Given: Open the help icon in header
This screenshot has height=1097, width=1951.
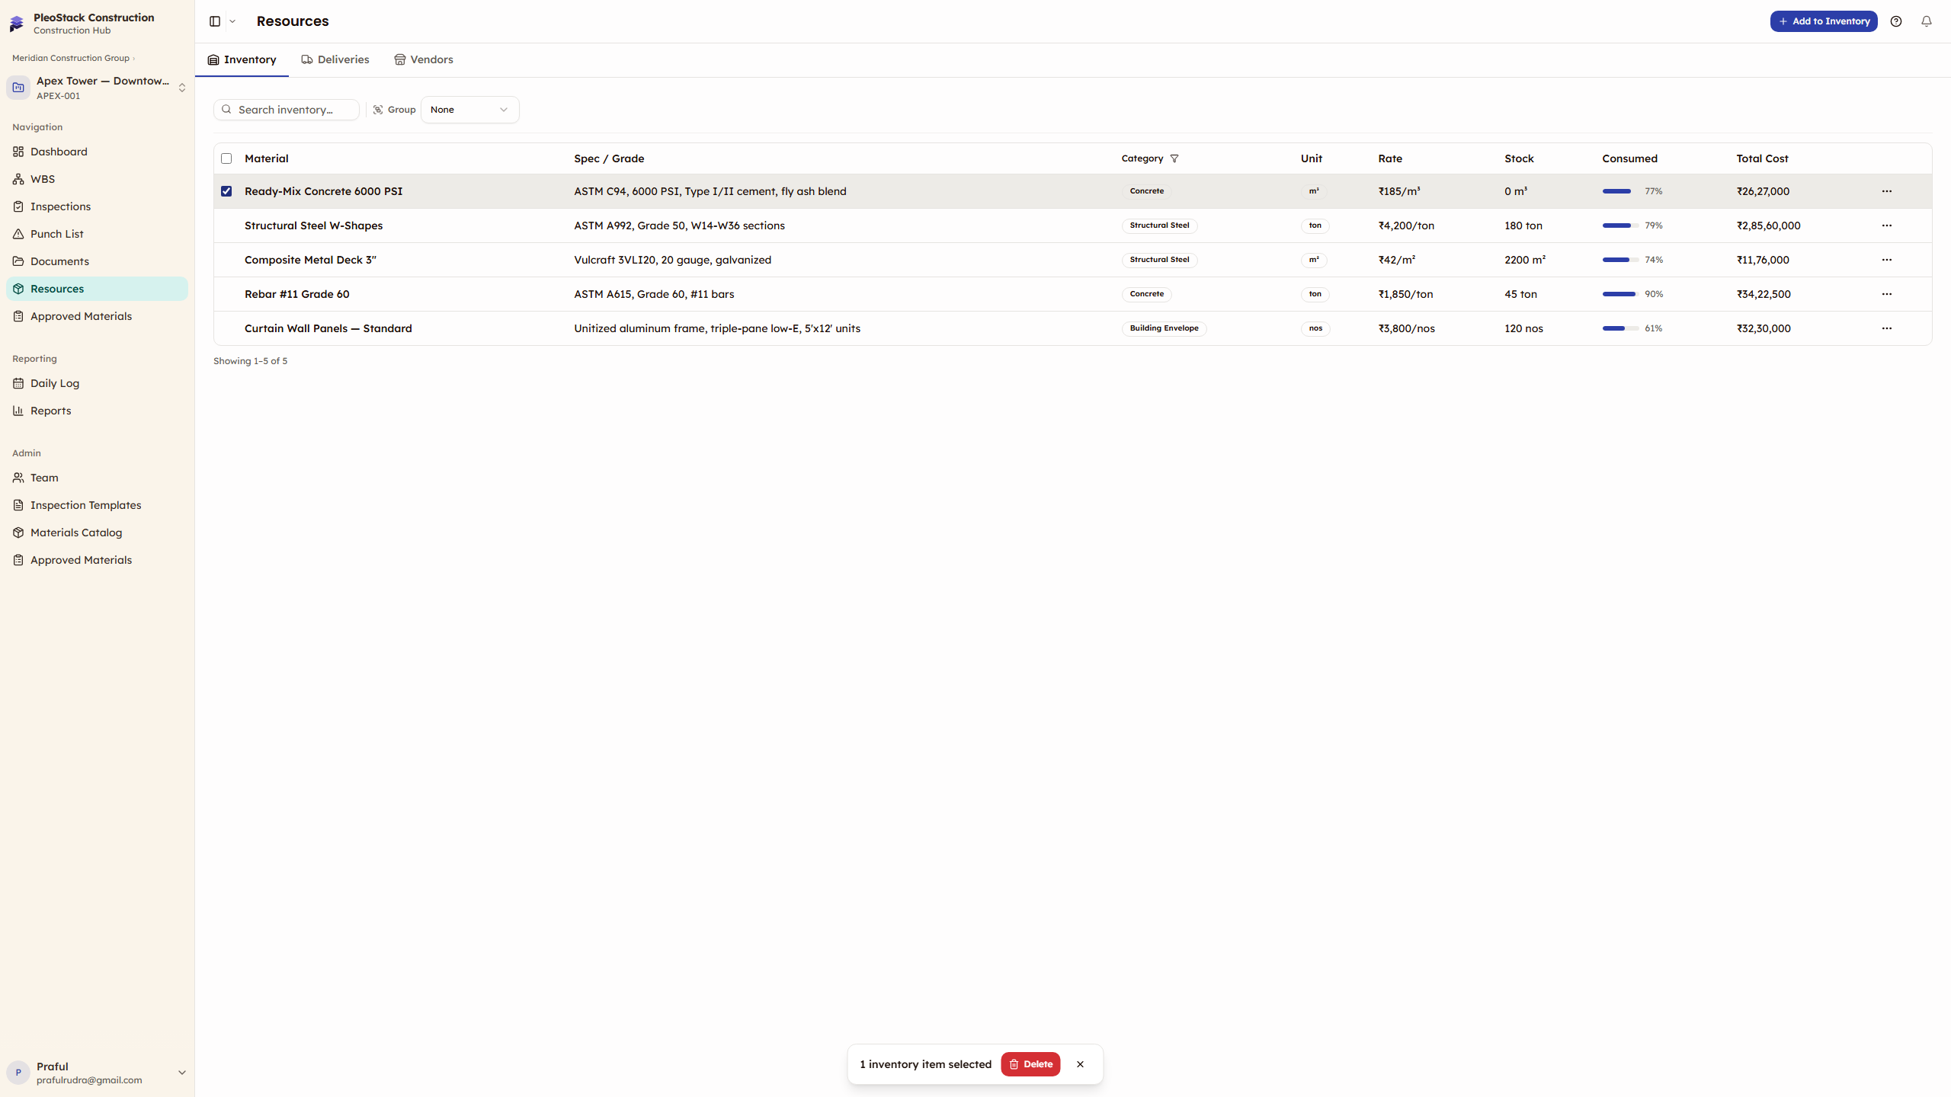Looking at the screenshot, I should point(1896,21).
